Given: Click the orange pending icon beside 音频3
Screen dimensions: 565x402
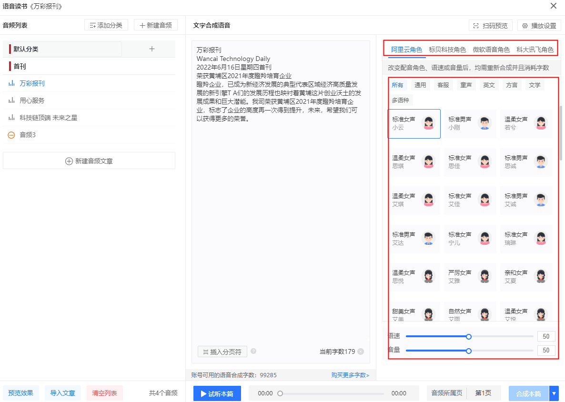Looking at the screenshot, I should click(11, 135).
